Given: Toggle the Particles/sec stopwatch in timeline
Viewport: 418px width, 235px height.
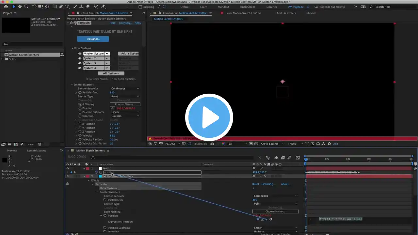Looking at the screenshot, I should (105, 200).
